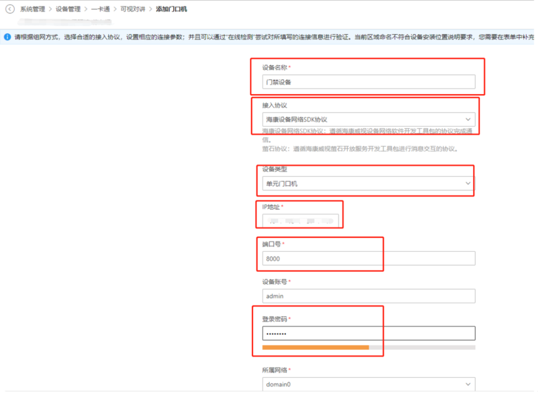Image resolution: width=538 pixels, height=395 pixels.
Task: Click the 端口号 field with 8000
Action: coord(368,259)
